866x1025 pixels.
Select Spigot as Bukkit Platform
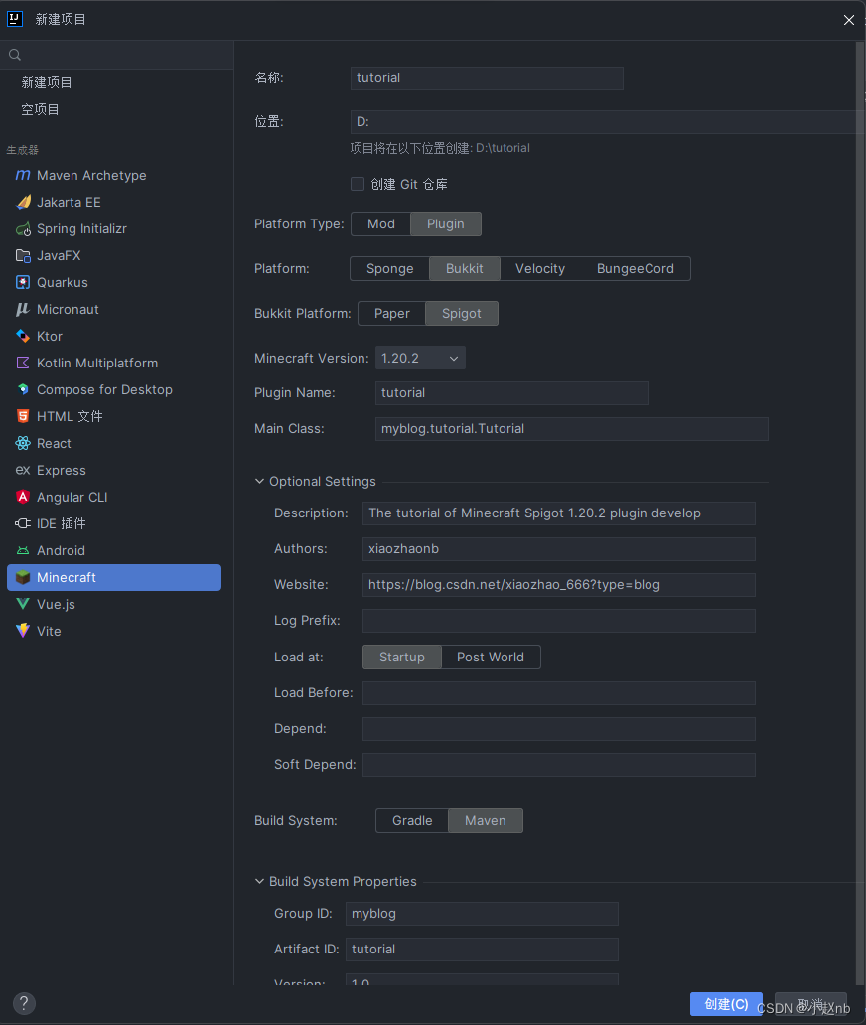pyautogui.click(x=462, y=313)
